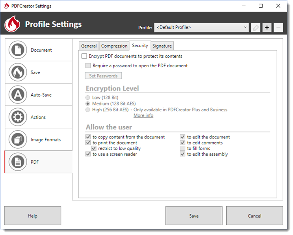Image resolution: width=293 pixels, height=235 pixels.
Task: Open the Actions gear icon
Action: coord(18,117)
